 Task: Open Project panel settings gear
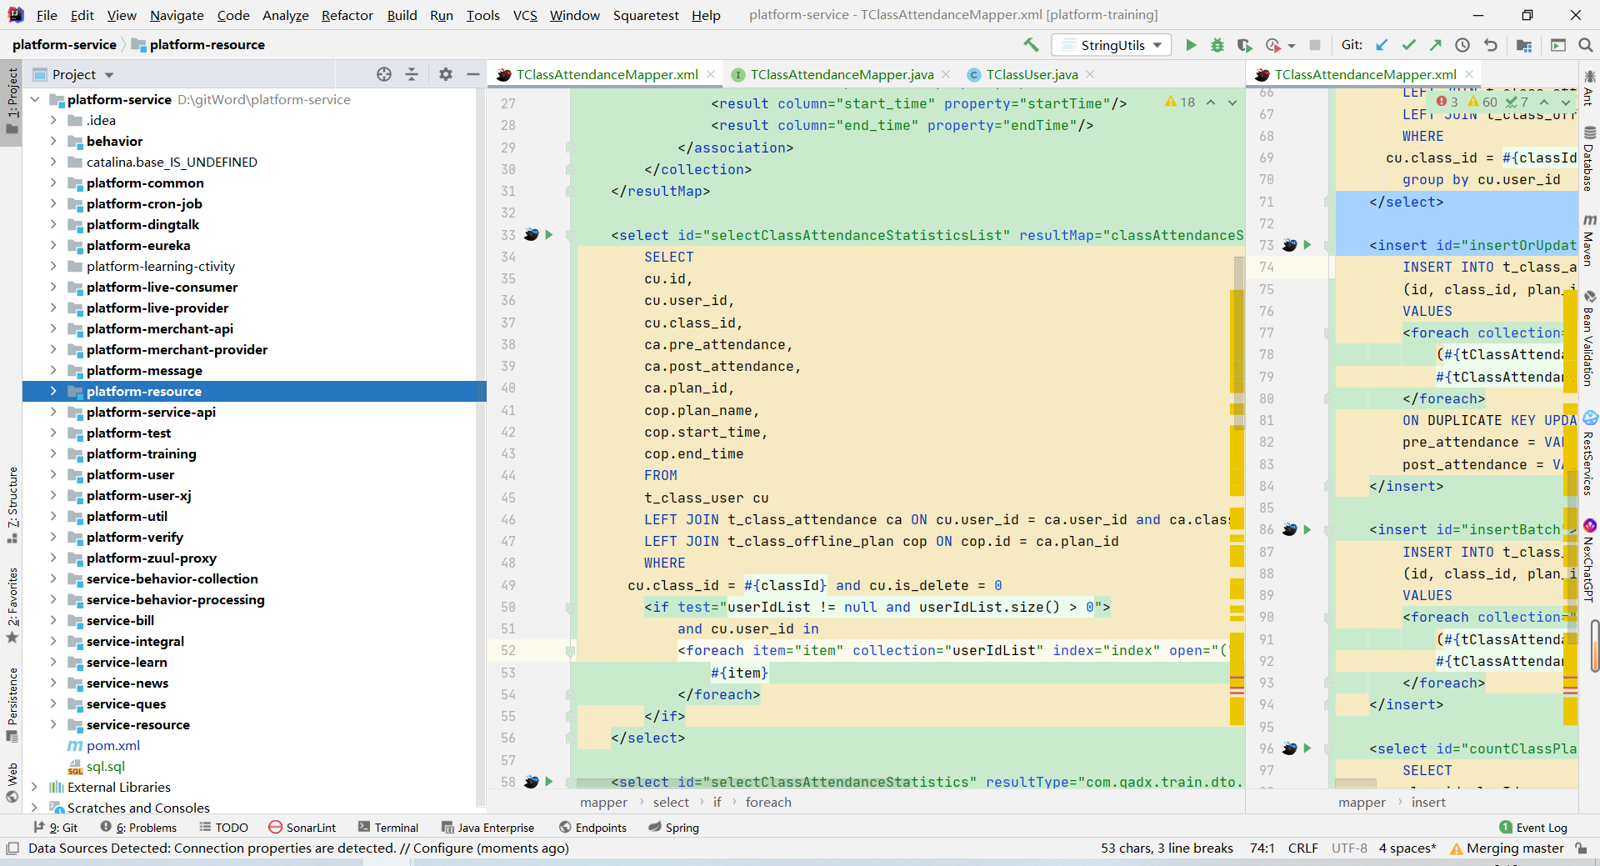(x=446, y=74)
